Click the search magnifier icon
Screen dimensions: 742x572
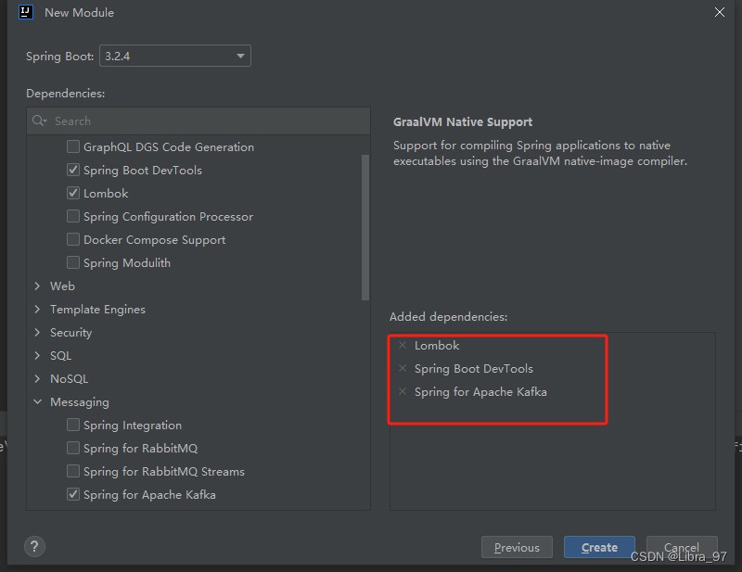click(39, 121)
